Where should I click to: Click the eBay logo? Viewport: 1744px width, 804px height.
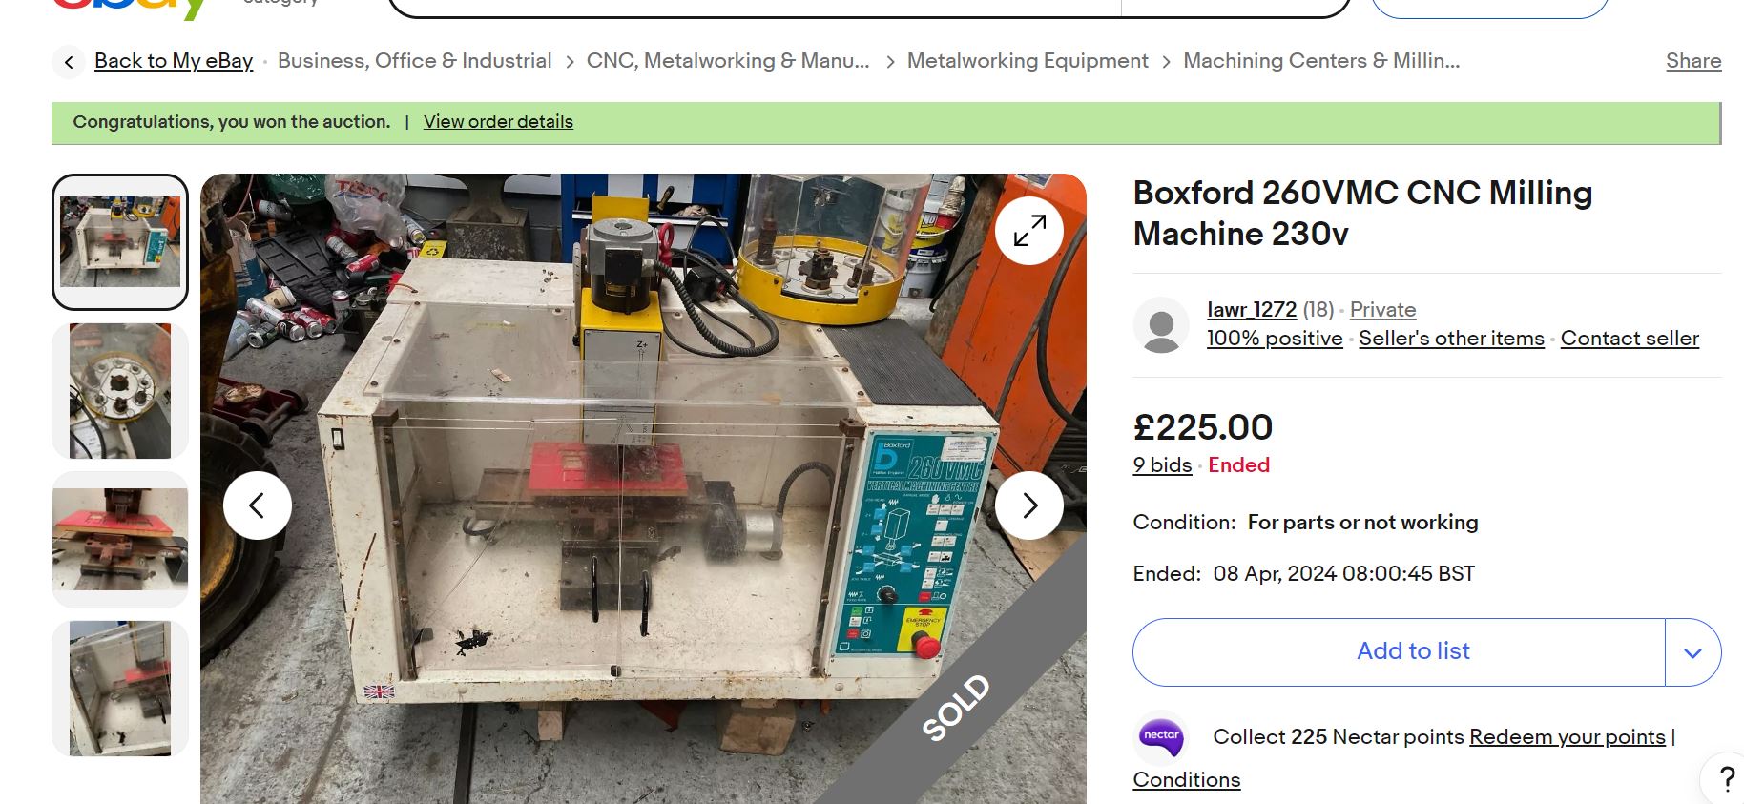pos(129,8)
